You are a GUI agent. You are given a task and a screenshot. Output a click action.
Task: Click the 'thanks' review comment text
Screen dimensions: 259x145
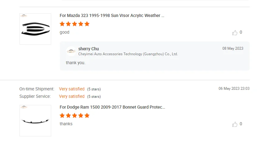click(x=66, y=124)
